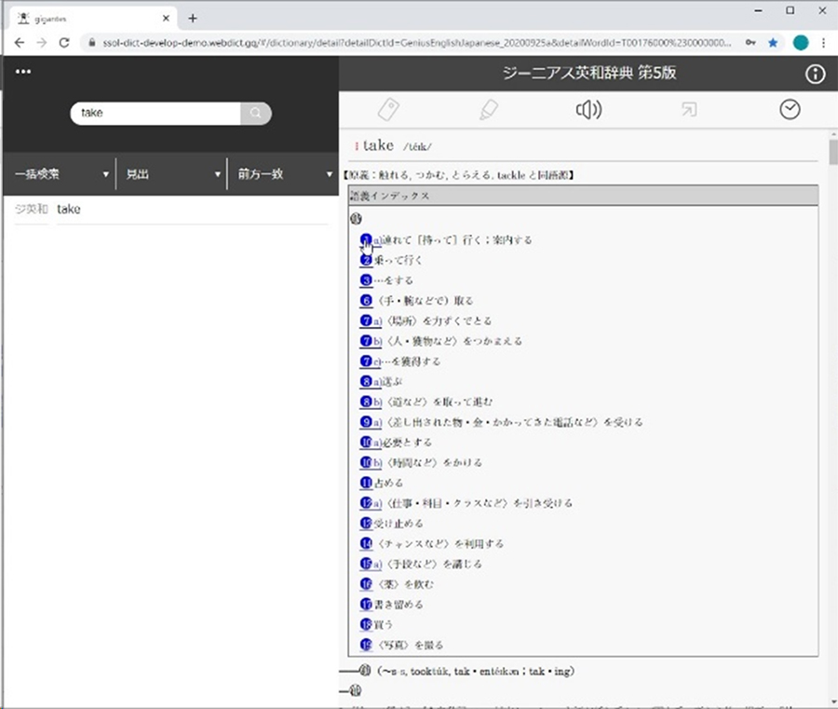Click the tag/bookmark icon in the entry toolbar
The height and width of the screenshot is (709, 838).
[388, 110]
